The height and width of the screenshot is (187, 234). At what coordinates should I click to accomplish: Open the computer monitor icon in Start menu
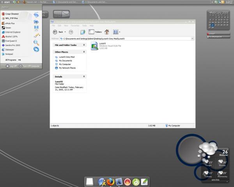coord(36,28)
